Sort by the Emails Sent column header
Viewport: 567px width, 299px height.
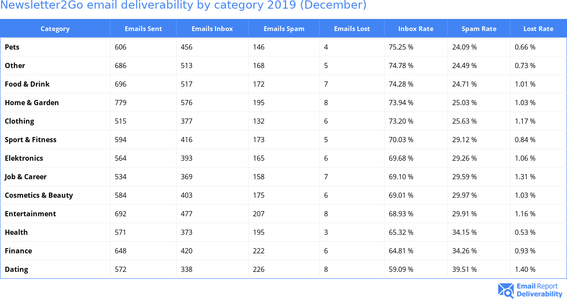[143, 29]
